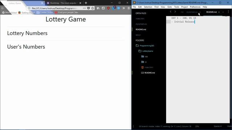Expand the css folder

click(x=145, y=56)
